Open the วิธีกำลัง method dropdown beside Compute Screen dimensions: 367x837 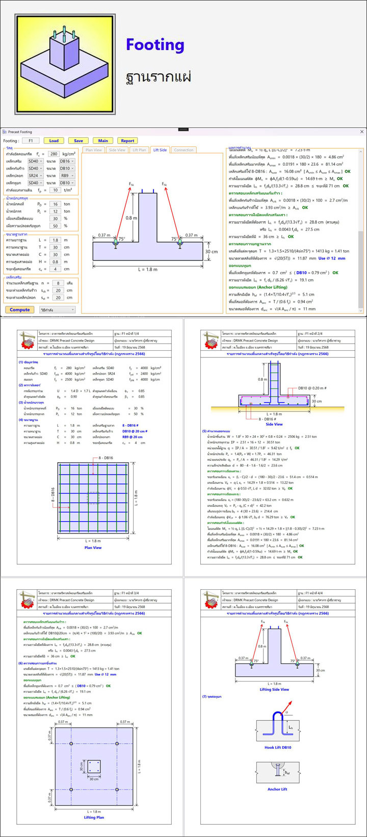click(57, 309)
